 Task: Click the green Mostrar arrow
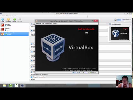14,19
